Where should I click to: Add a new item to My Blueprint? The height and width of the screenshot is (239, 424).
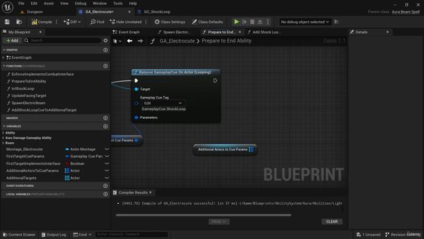coord(12,40)
